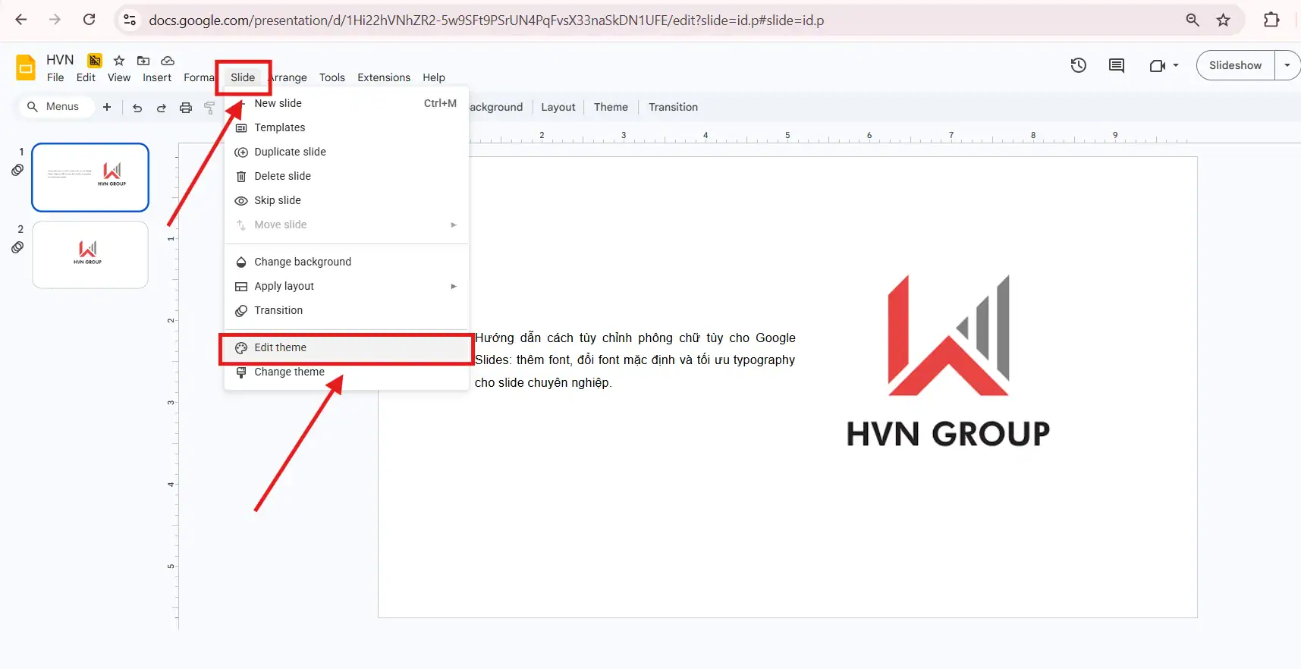Image resolution: width=1301 pixels, height=669 pixels.
Task: Click the print icon
Action: 186,108
